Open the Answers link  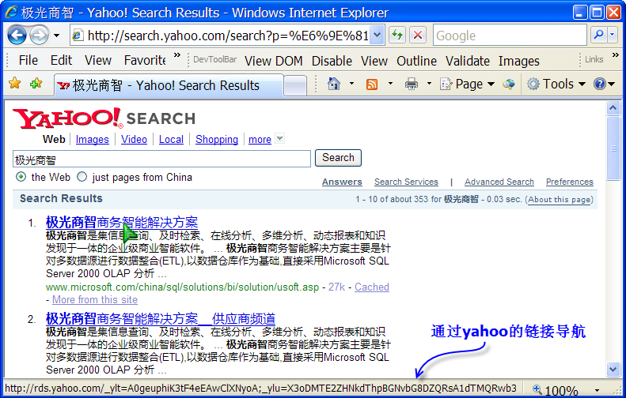click(342, 182)
